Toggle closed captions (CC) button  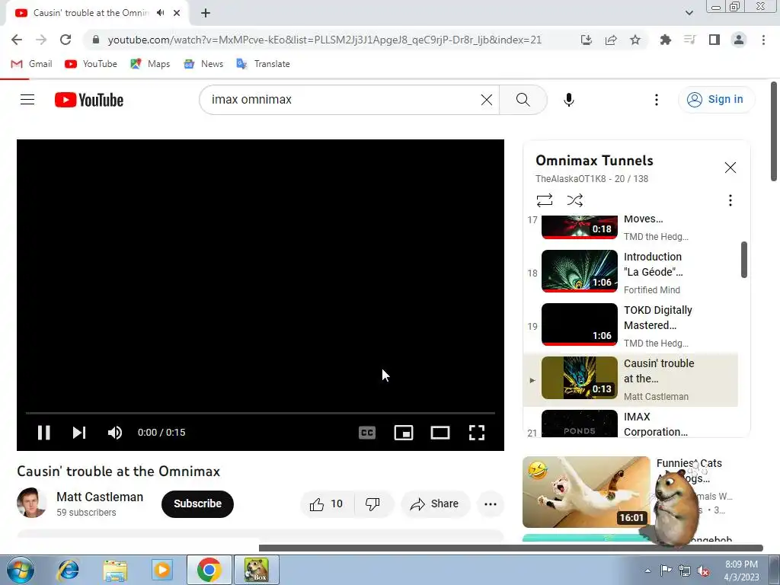[x=367, y=433]
